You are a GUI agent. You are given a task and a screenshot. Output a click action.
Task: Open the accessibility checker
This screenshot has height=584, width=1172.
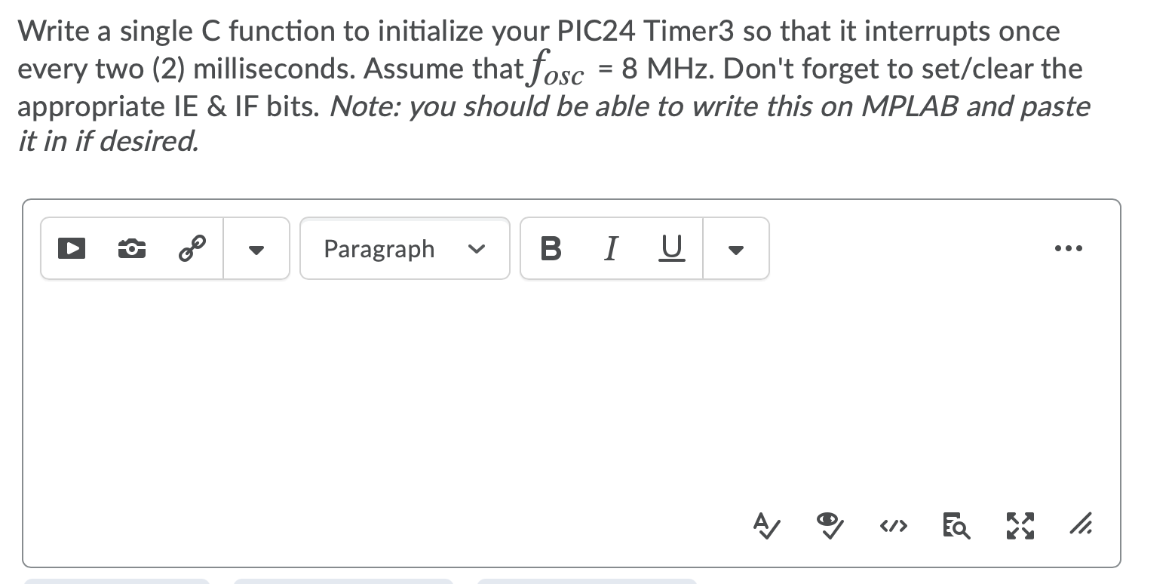tap(830, 527)
